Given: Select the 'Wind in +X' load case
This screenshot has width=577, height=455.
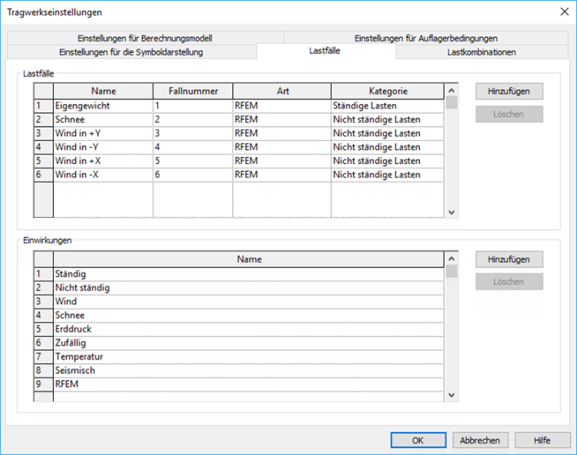Looking at the screenshot, I should pyautogui.click(x=103, y=161).
